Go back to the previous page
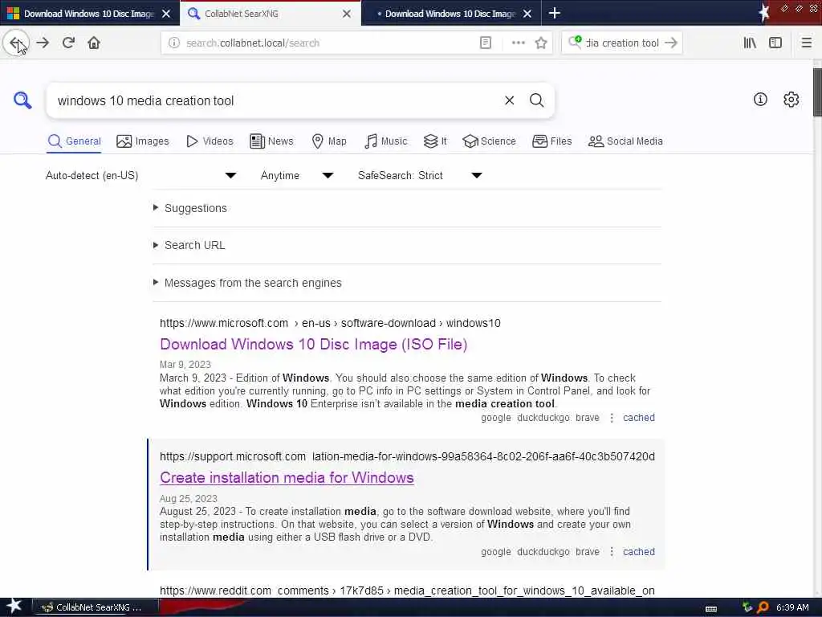This screenshot has height=617, width=822. click(16, 43)
